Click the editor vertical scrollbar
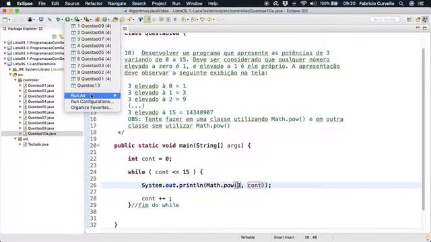The width and height of the screenshot is (431, 242). click(x=424, y=129)
